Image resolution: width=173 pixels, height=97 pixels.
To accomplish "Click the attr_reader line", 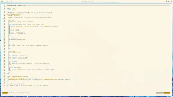I will pos(21,22).
